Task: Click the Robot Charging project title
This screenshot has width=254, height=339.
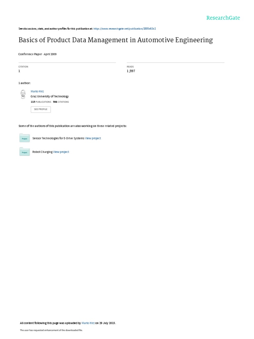Action: click(x=42, y=152)
